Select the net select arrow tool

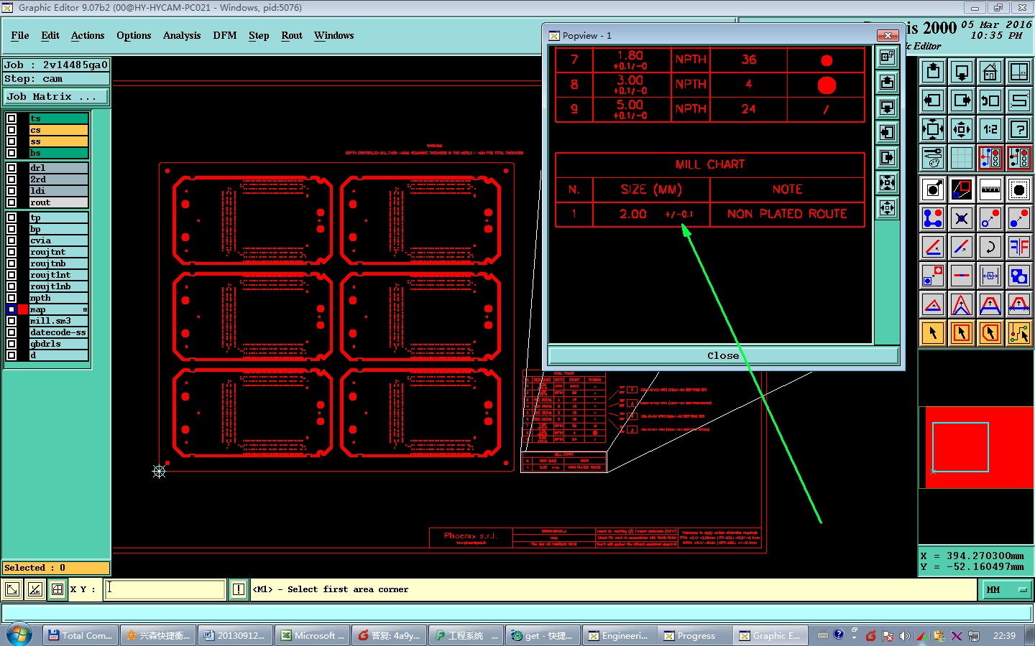pyautogui.click(x=1019, y=333)
